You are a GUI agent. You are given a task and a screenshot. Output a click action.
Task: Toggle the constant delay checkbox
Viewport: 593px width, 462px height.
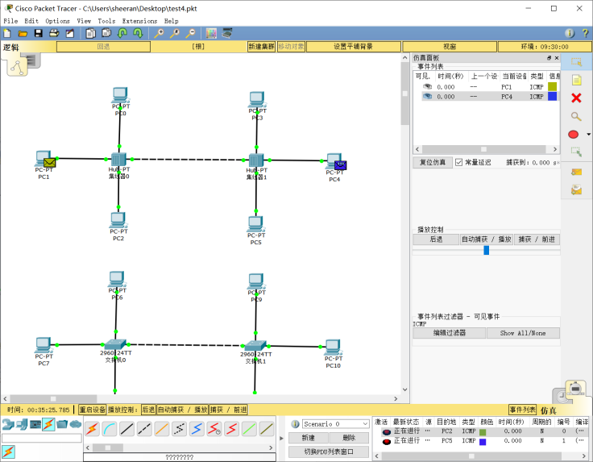pyautogui.click(x=458, y=162)
